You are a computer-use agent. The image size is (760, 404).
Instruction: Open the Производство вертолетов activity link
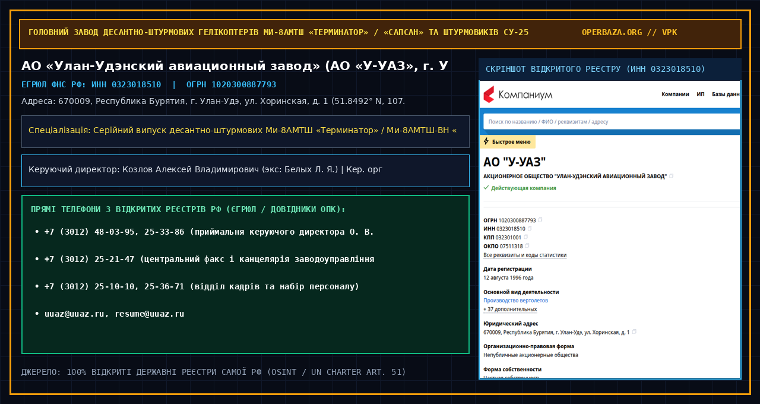point(515,301)
